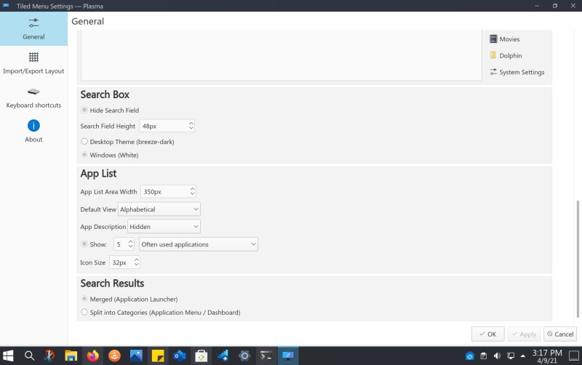Open the Keyboard shortcuts page
Viewport: 582px width, 365px height.
tap(33, 97)
